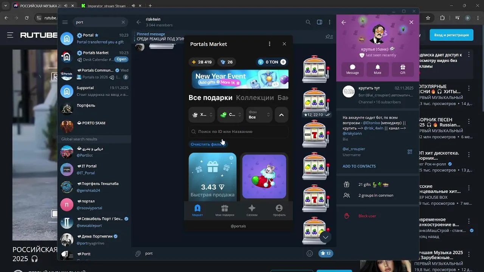This screenshot has height=272, width=484.
Task: Open the first gift filter dropdown
Action: tap(202, 115)
